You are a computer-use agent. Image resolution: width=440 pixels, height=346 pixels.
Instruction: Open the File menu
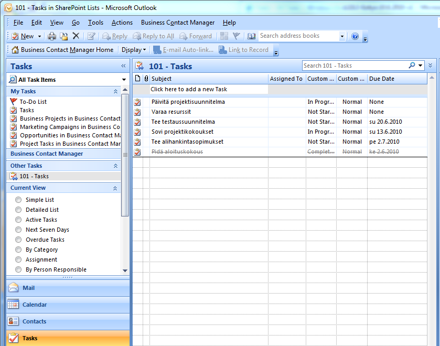(x=18, y=23)
